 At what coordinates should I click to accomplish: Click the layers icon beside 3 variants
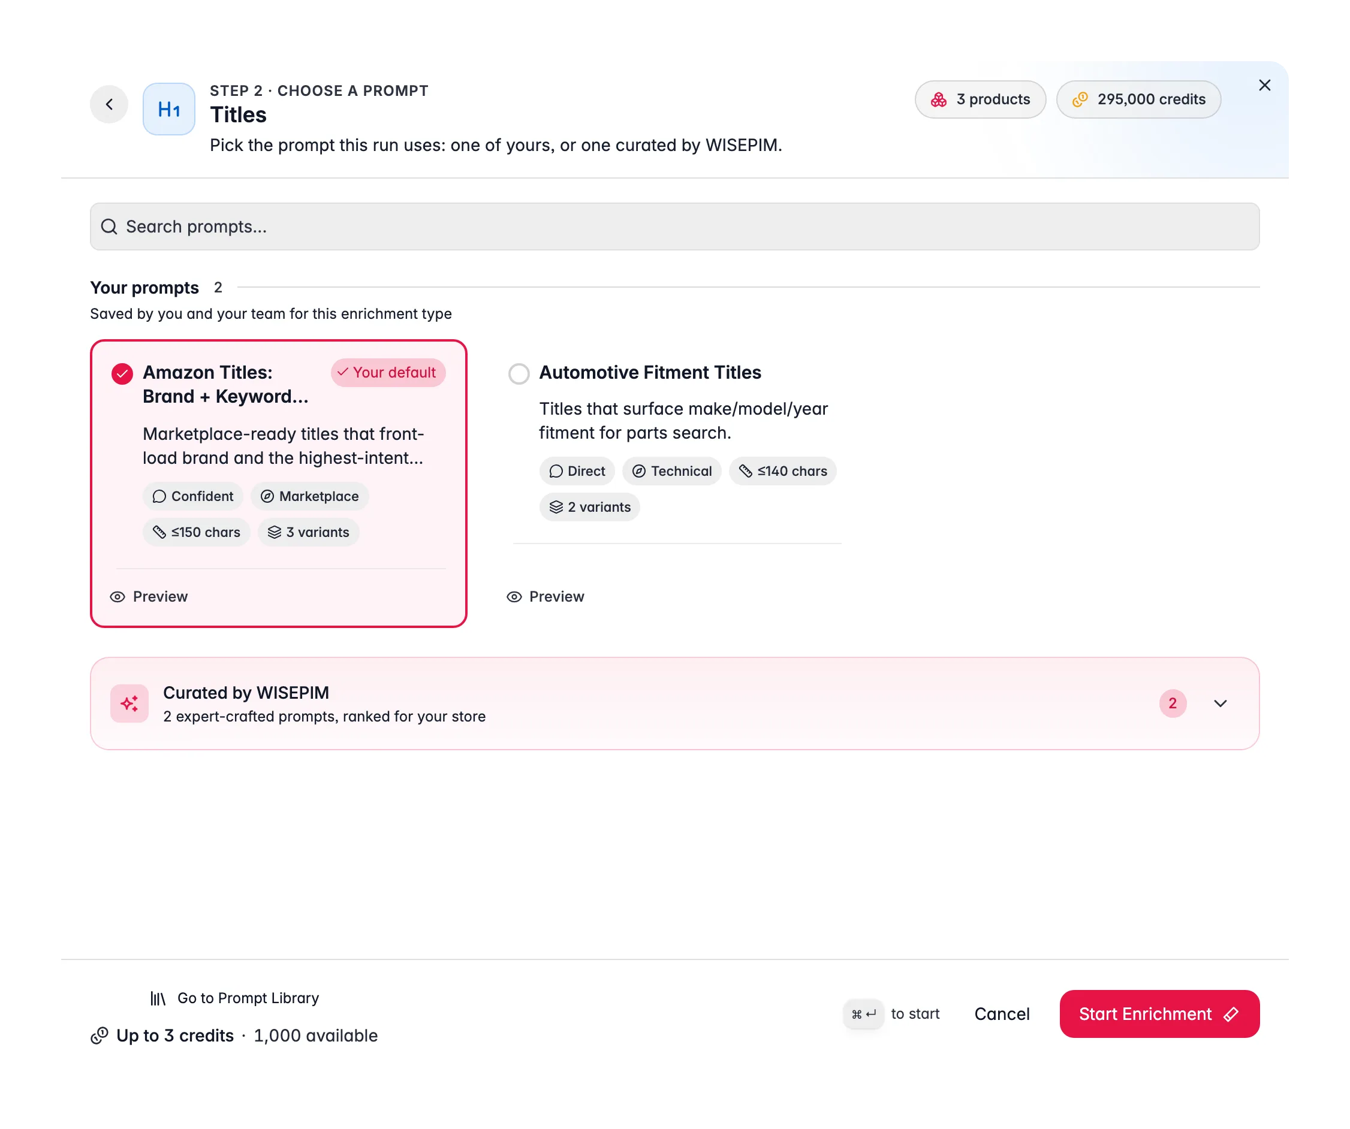click(275, 533)
